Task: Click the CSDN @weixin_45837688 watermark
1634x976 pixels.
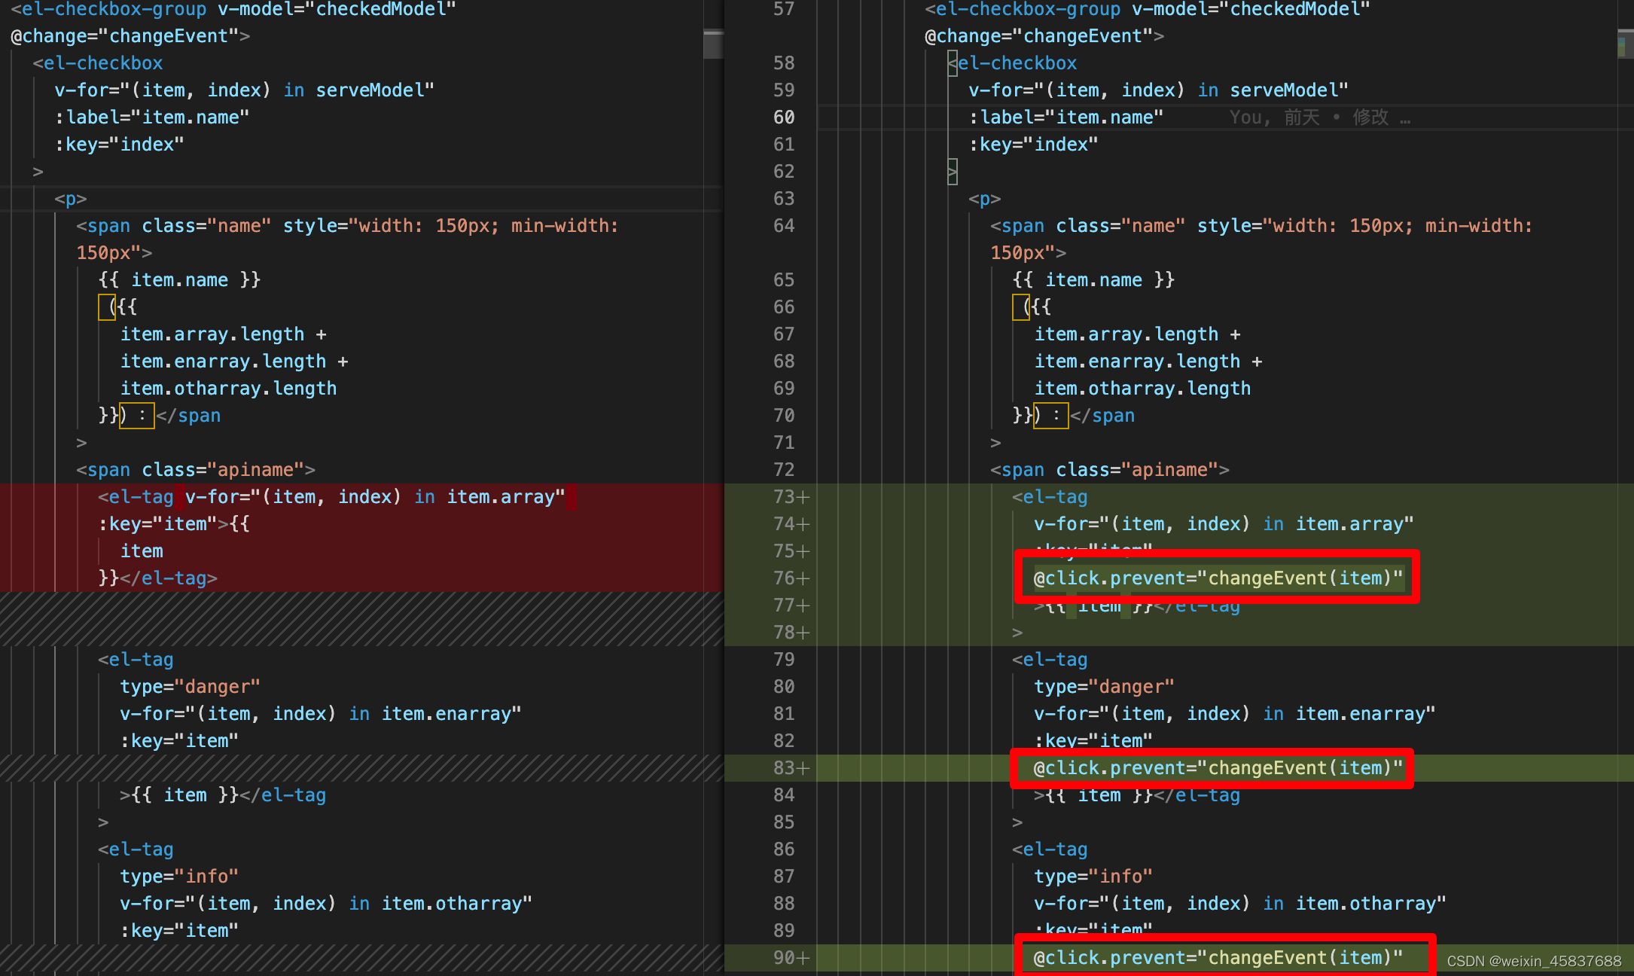Action: pyautogui.click(x=1534, y=961)
